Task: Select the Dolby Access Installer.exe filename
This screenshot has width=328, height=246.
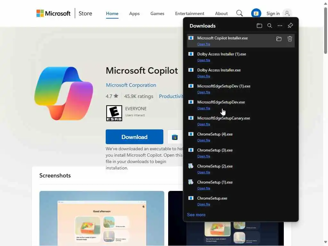Action: [219, 70]
